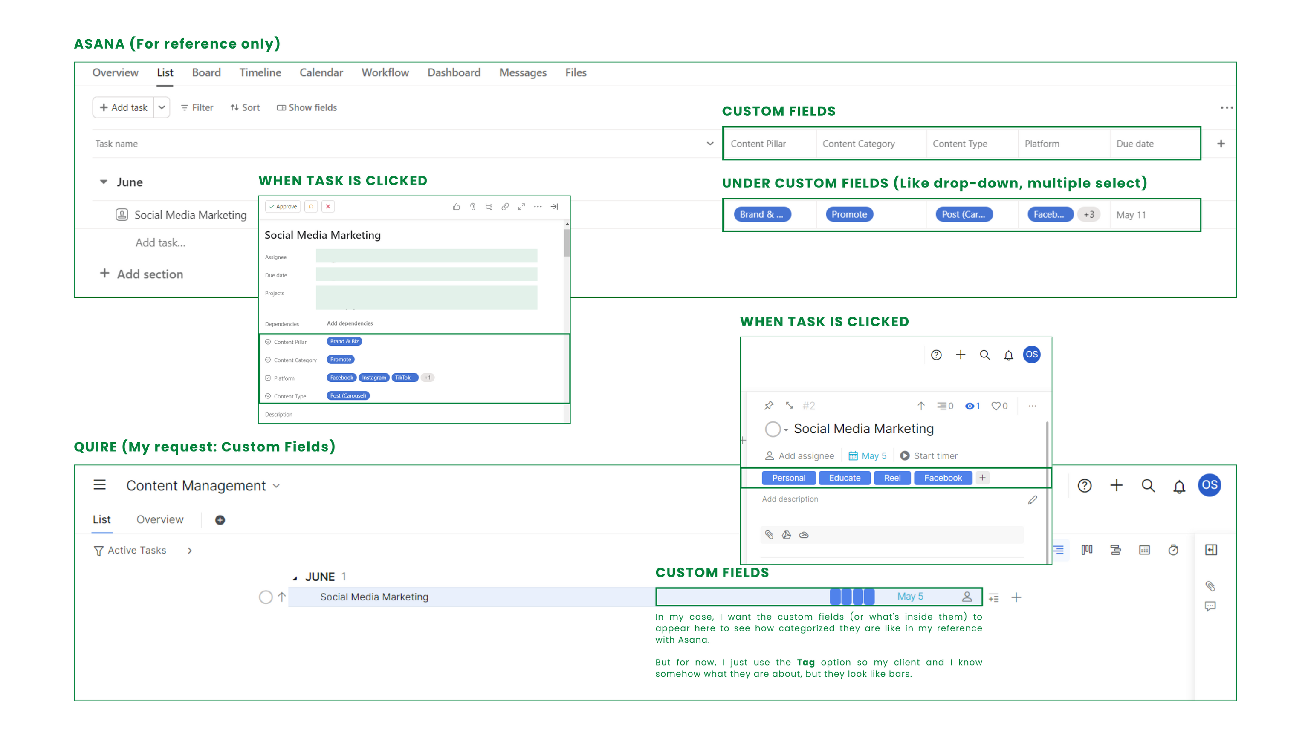This screenshot has height=738, width=1311.
Task: Switch to Quire board view icon
Action: (x=1087, y=550)
